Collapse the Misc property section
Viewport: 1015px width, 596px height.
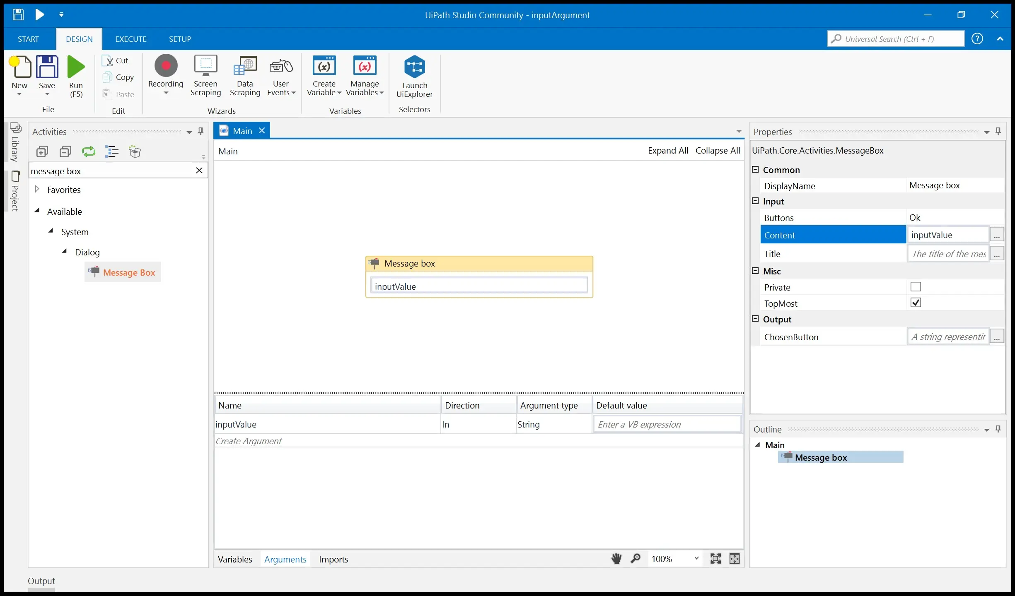(755, 271)
